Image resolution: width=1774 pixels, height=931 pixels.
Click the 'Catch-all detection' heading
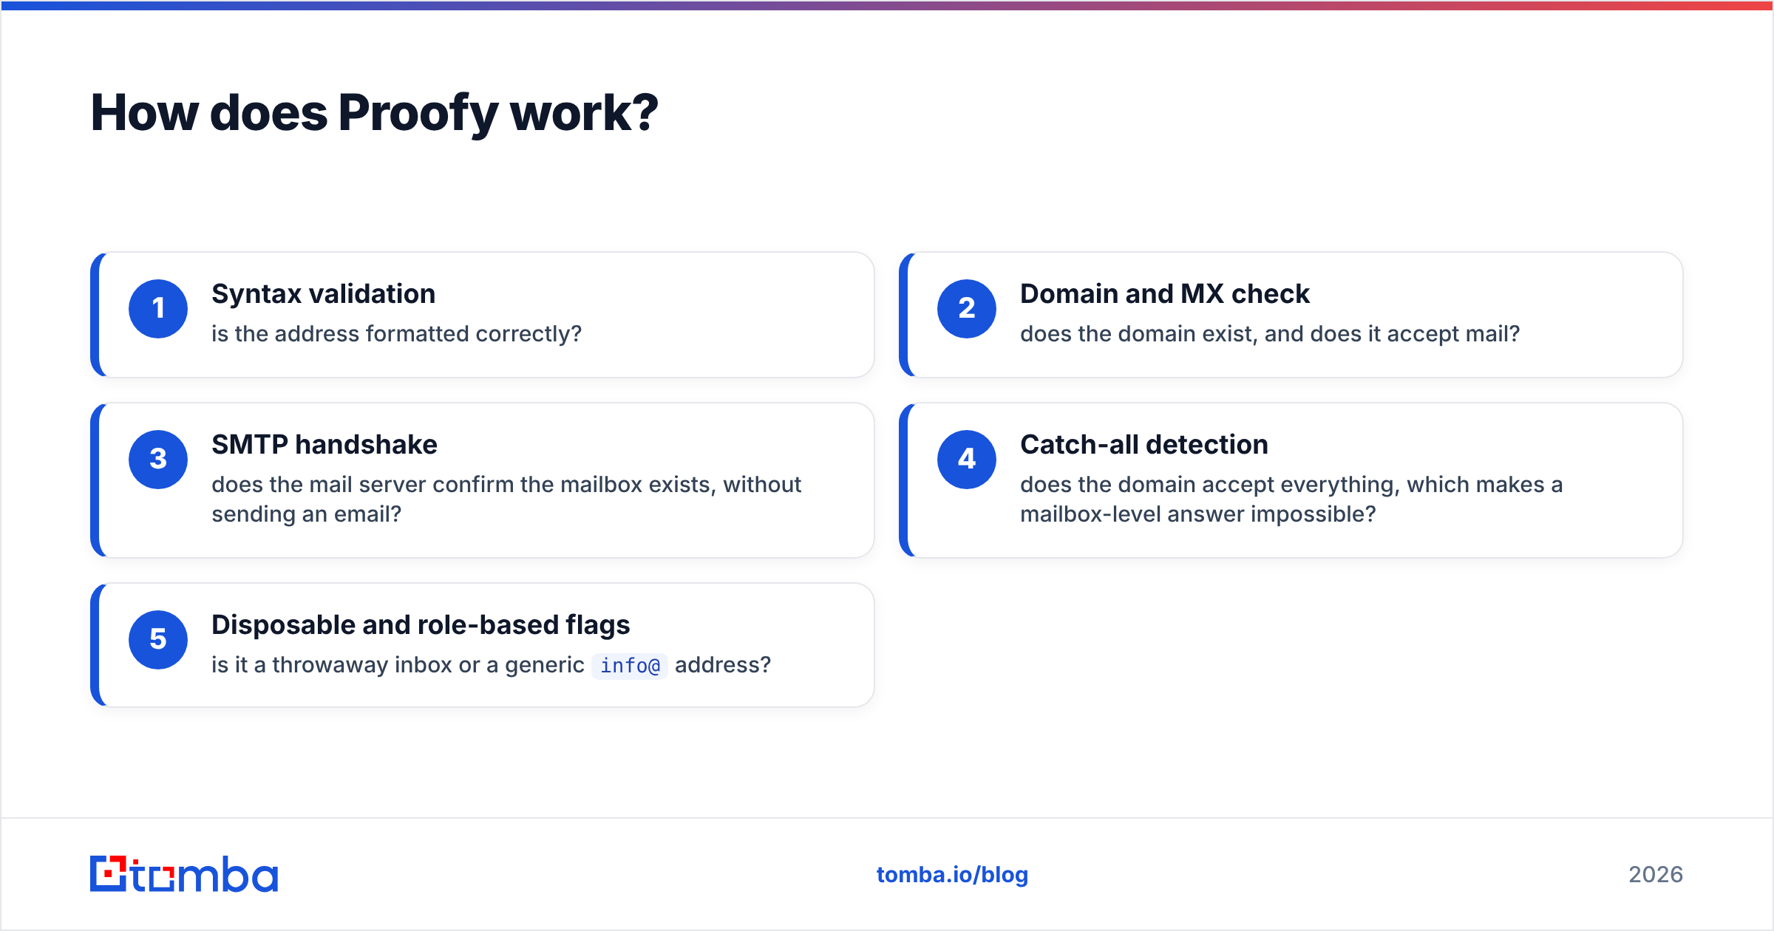tap(1144, 445)
